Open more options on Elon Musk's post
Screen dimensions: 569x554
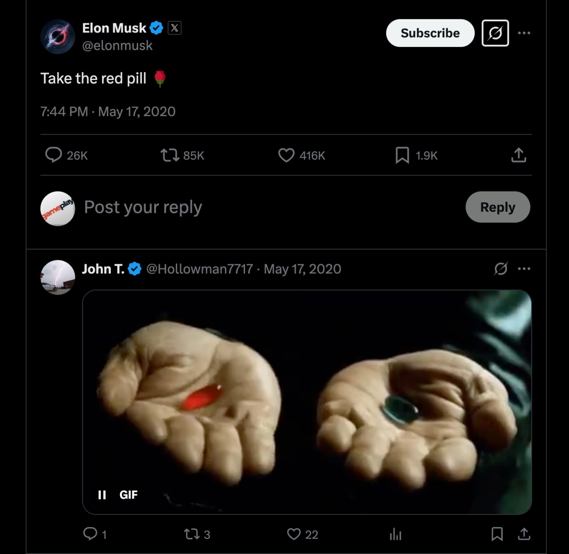[524, 33]
